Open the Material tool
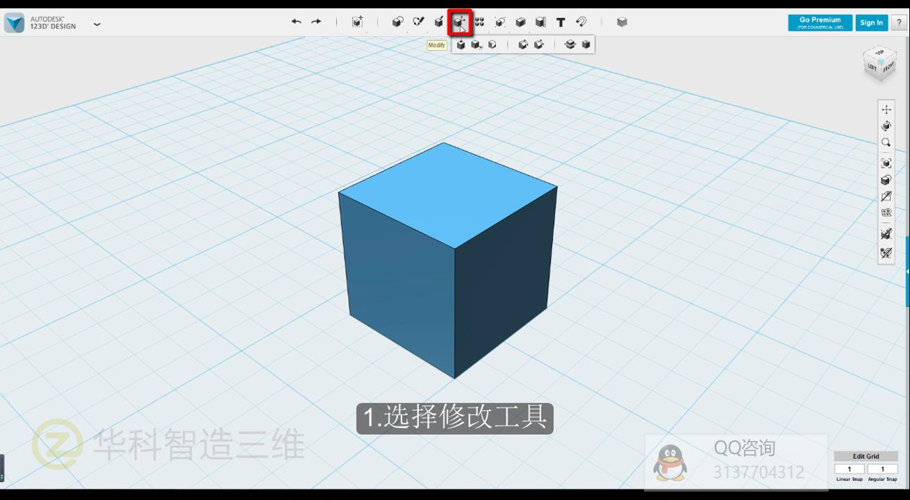The width and height of the screenshot is (910, 500). [x=622, y=22]
